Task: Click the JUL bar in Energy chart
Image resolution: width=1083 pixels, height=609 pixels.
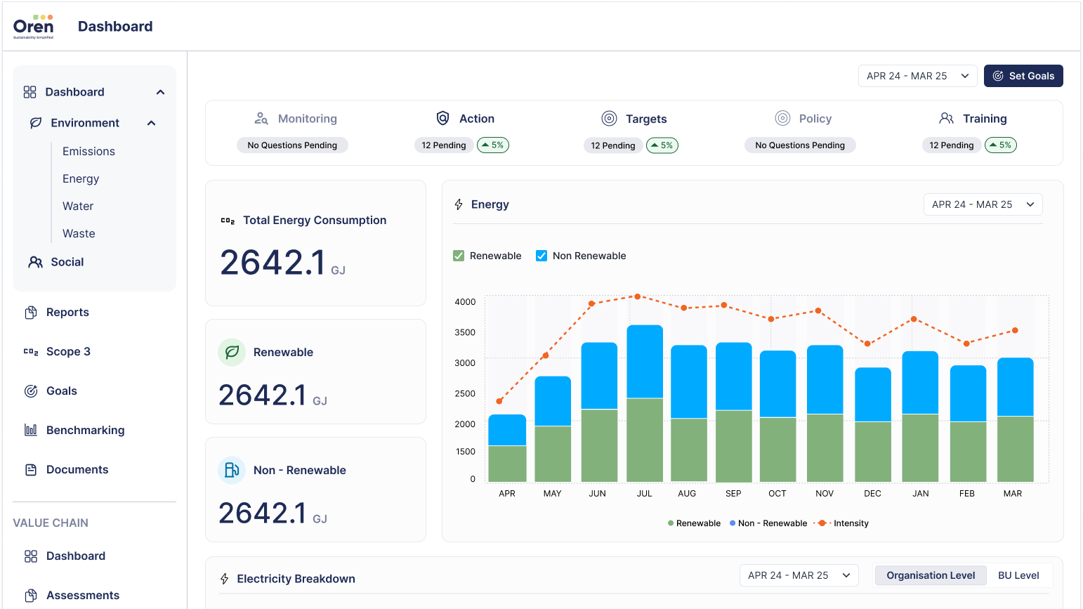Action: coord(645,403)
